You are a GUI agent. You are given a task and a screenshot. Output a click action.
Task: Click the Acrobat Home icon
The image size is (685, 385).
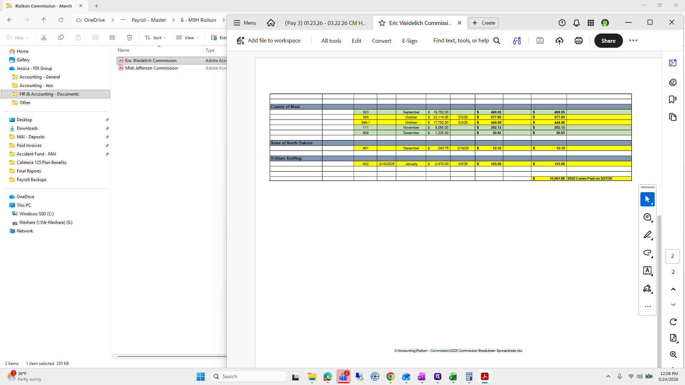271,23
